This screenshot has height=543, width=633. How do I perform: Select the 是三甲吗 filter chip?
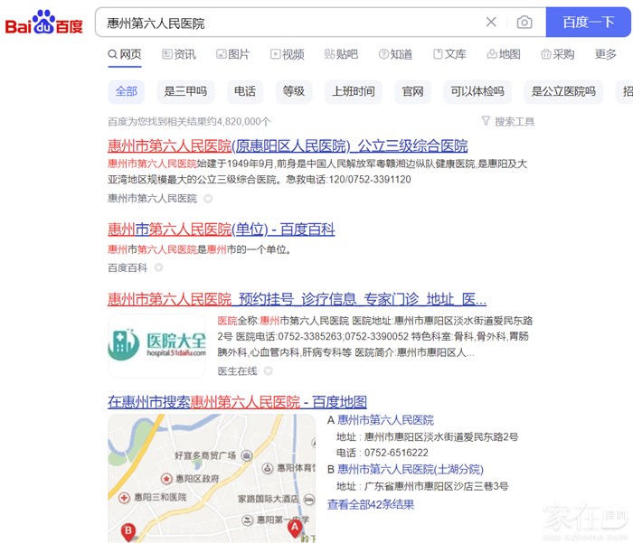click(185, 91)
